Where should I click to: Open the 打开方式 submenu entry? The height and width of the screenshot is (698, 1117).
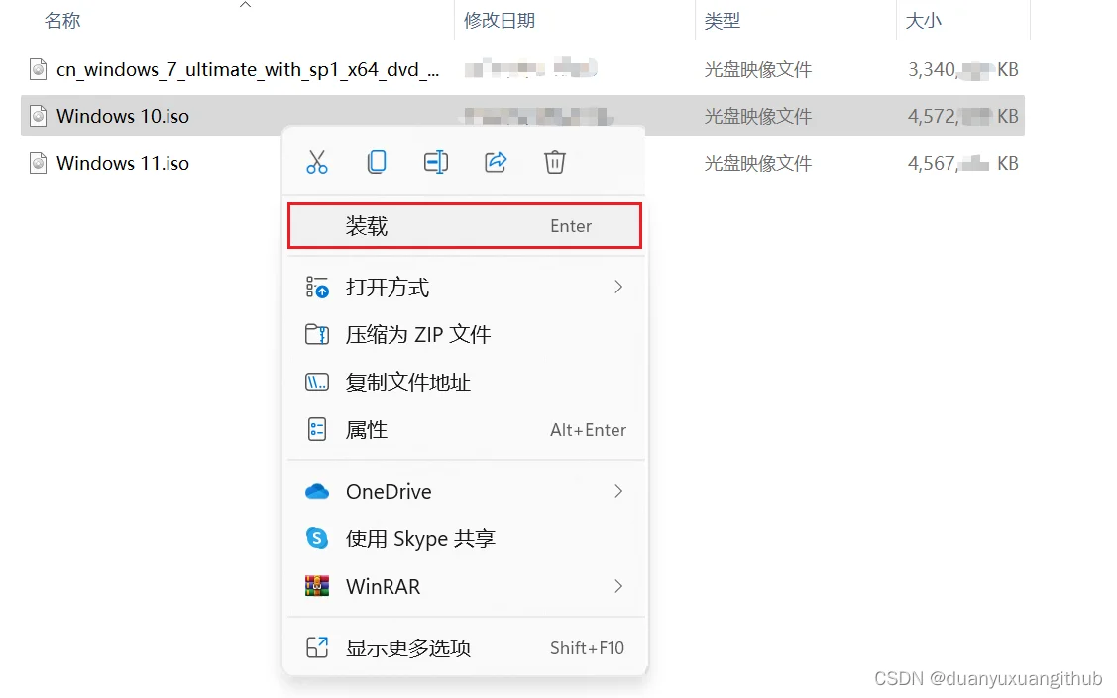(465, 288)
